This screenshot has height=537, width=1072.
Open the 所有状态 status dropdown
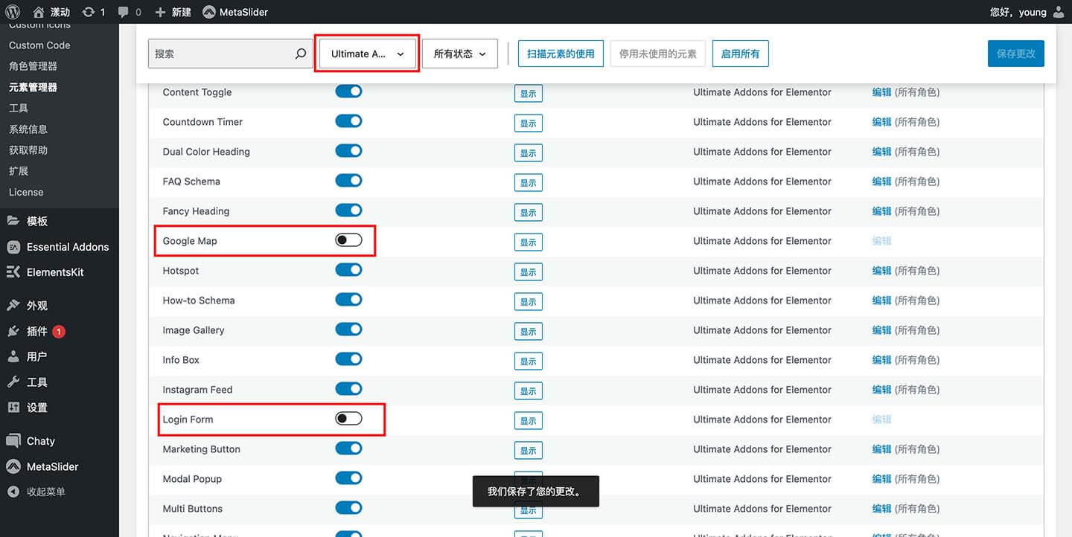point(460,54)
